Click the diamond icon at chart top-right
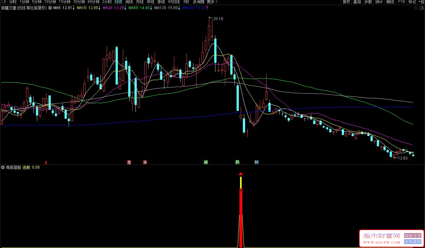The width and height of the screenshot is (425, 248). [x=415, y=7]
